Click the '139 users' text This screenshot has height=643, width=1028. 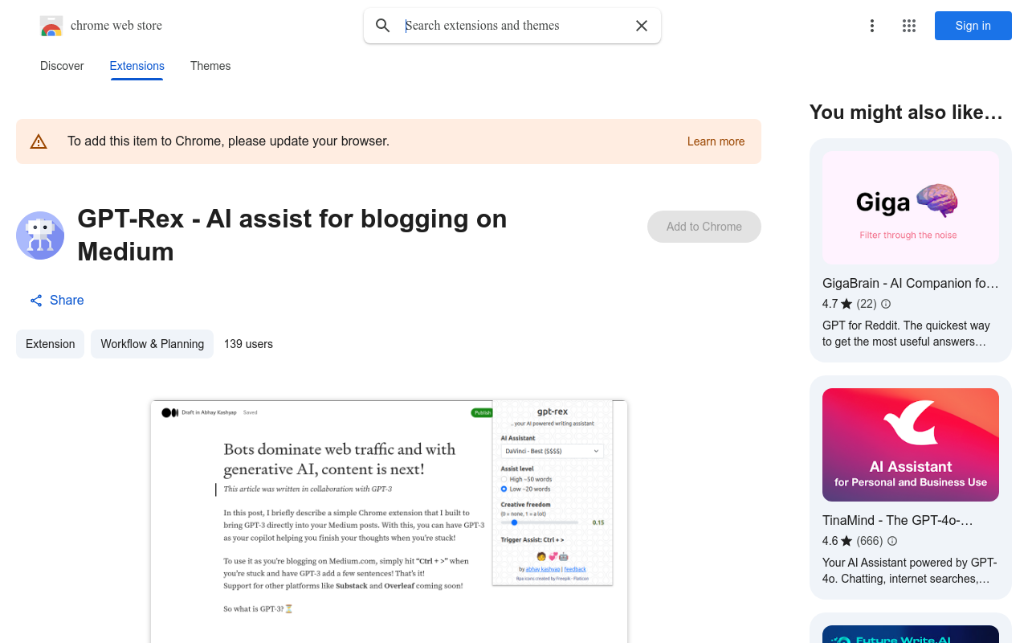(248, 344)
